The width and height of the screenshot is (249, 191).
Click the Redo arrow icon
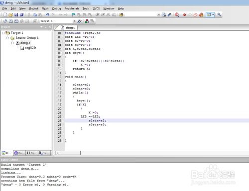pos(53,15)
